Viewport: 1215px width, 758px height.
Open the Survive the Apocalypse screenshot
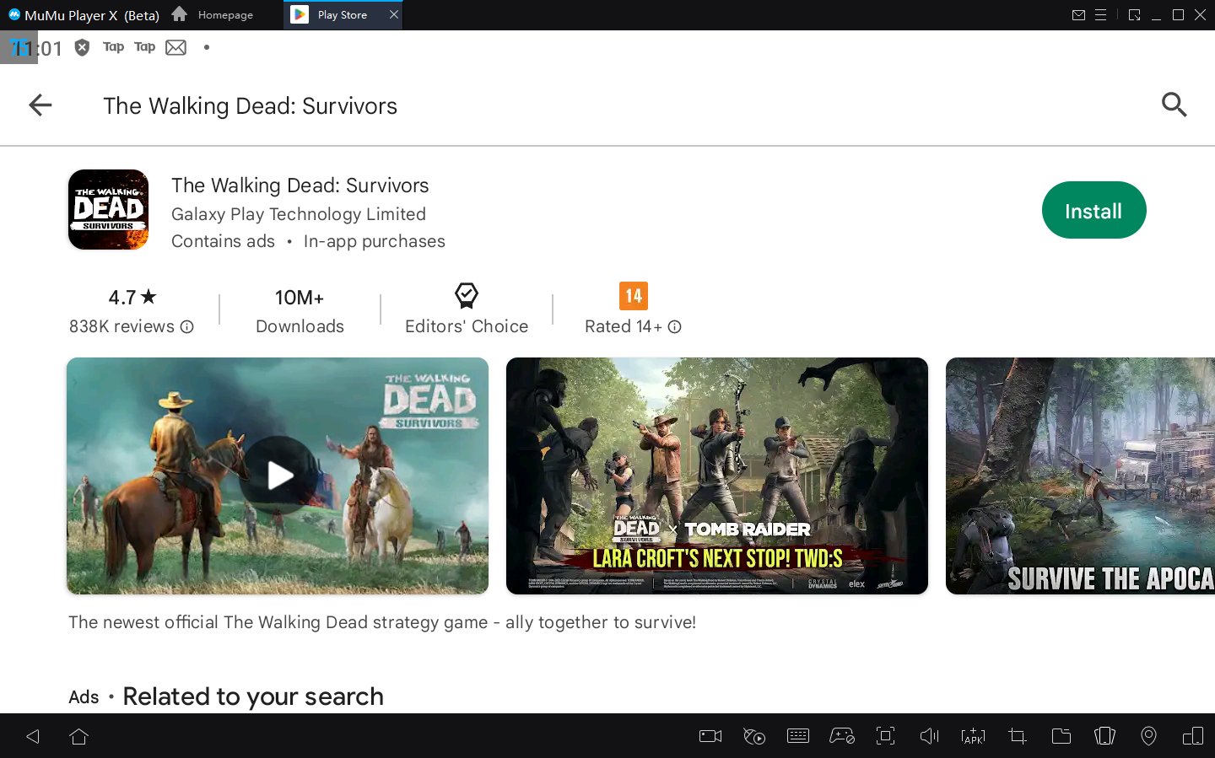1080,476
